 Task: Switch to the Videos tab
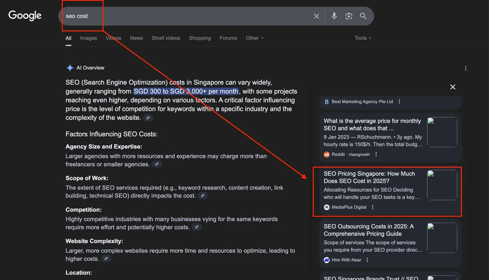click(114, 38)
